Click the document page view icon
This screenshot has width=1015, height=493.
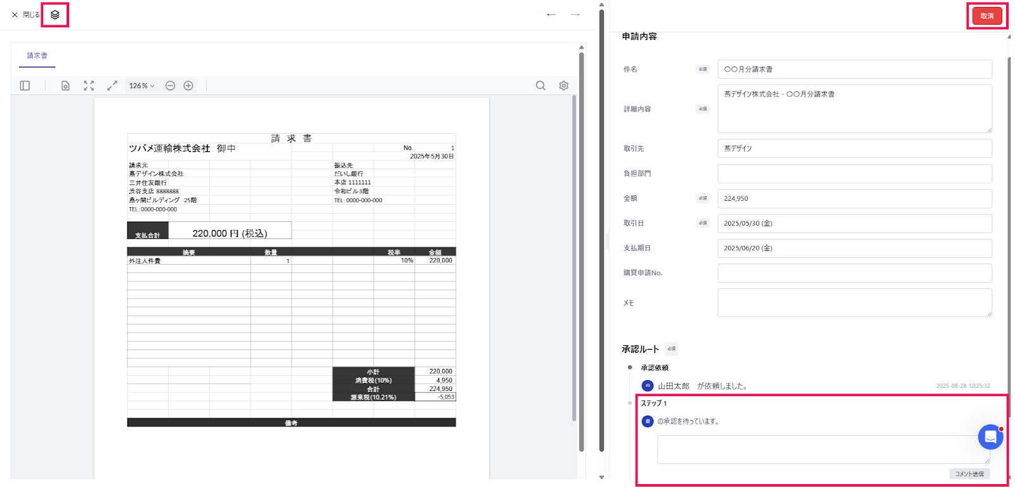(65, 86)
